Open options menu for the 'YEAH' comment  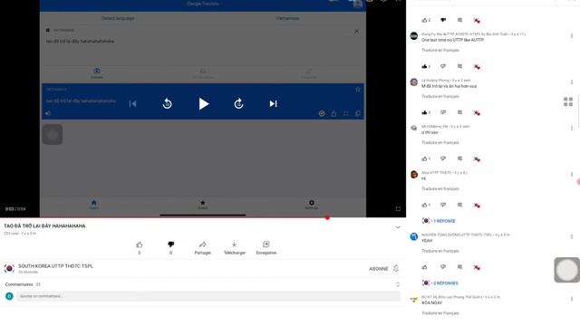tap(572, 236)
